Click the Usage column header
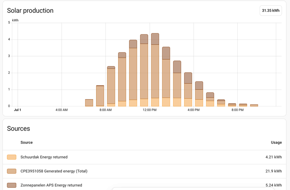This screenshot has height=190, width=290. point(276,143)
